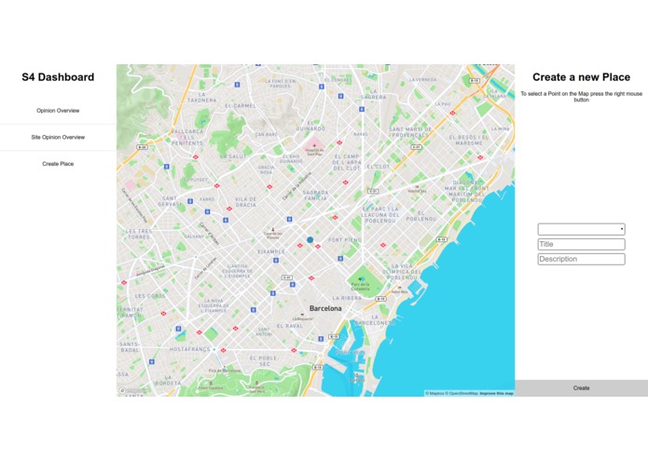
Task: Click the La Boqueria market icon
Action: coord(302,315)
